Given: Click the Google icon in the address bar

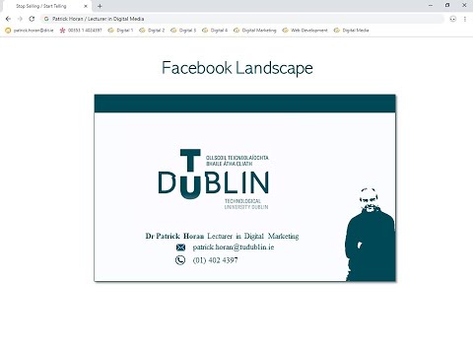Looking at the screenshot, I should click(46, 19).
